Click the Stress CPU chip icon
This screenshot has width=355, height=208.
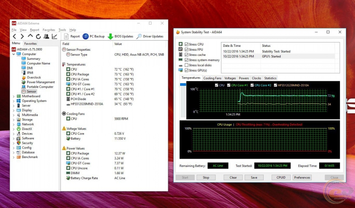(x=181, y=44)
